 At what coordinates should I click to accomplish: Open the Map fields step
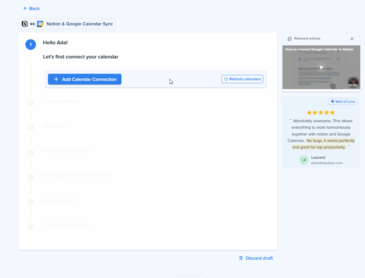[55, 126]
